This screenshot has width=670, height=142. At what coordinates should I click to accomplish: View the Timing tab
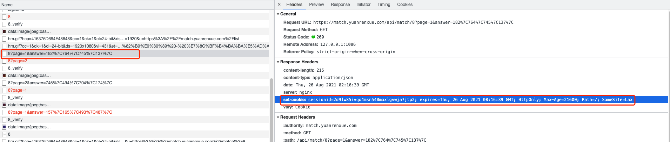click(384, 5)
